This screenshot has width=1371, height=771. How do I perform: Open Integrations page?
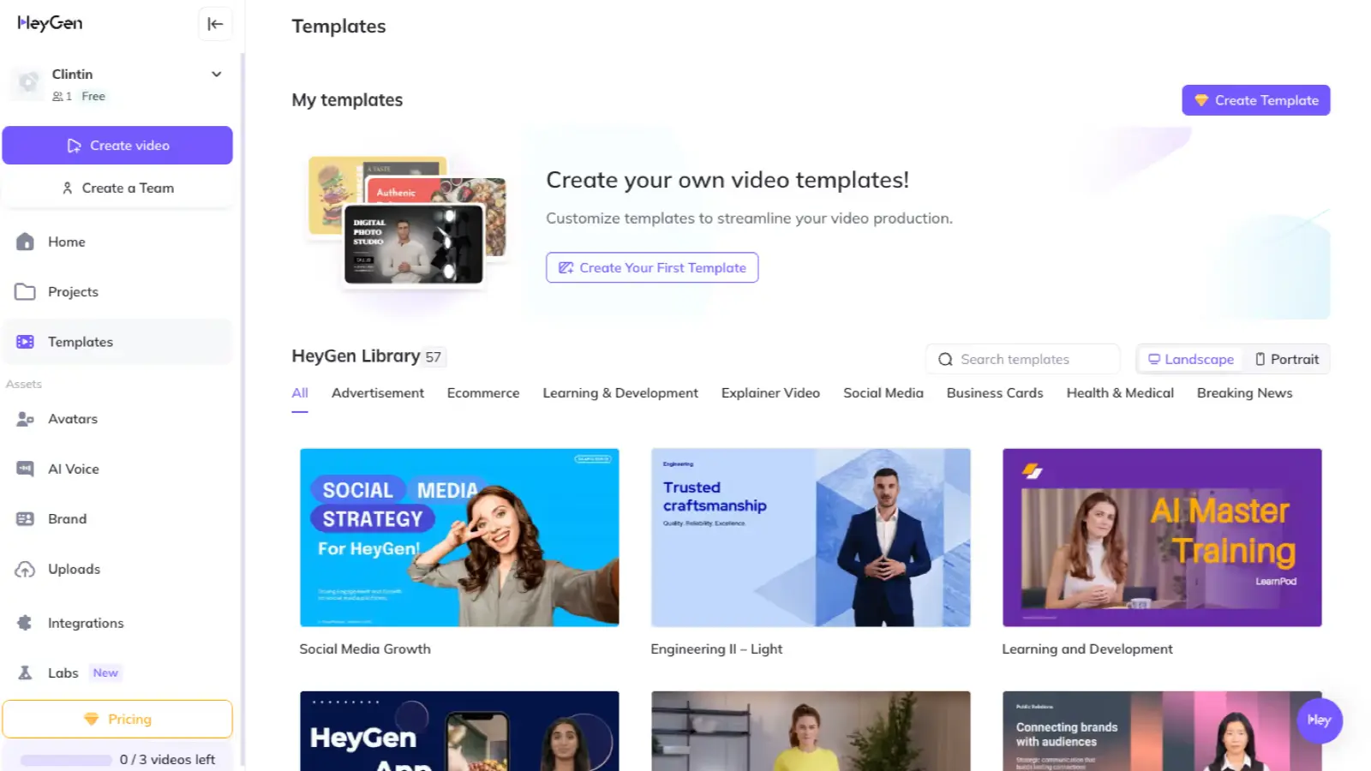tap(117, 624)
